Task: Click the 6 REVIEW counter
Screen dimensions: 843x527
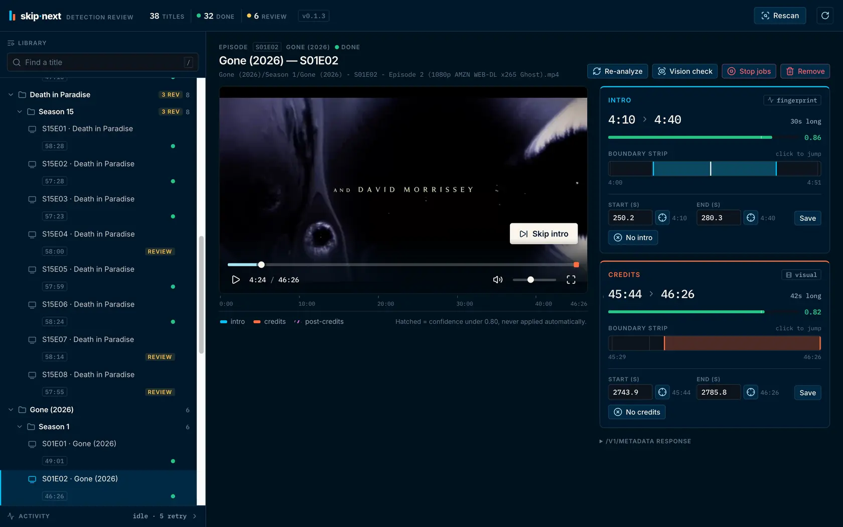Action: pos(267,16)
